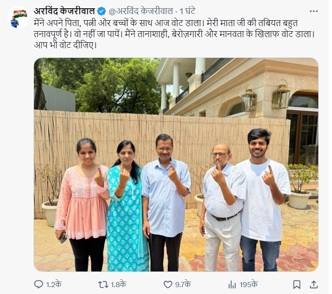Like the tweet with heart icon
The image size is (332, 294).
(x=168, y=284)
